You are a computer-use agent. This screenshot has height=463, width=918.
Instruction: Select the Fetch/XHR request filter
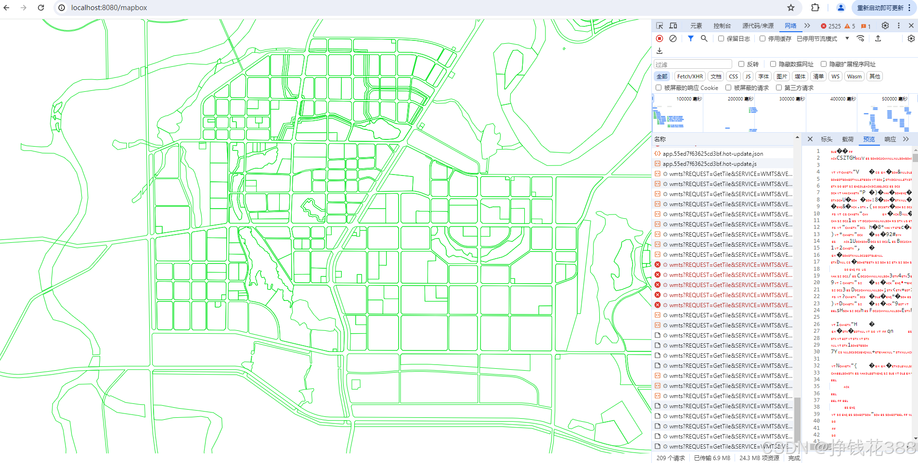[689, 76]
